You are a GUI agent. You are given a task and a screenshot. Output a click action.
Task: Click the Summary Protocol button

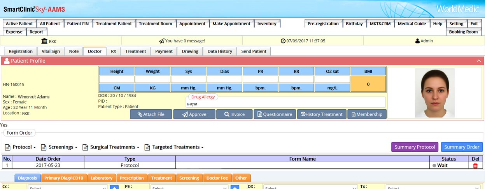coord(415,147)
